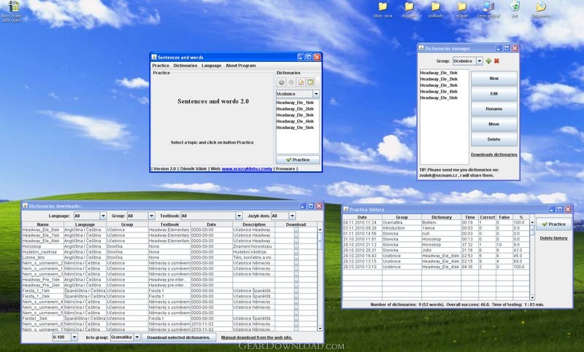The image size is (584, 352).
Task: Select the Nem_s_usmevem_2 row name cell
Action: (x=43, y=263)
